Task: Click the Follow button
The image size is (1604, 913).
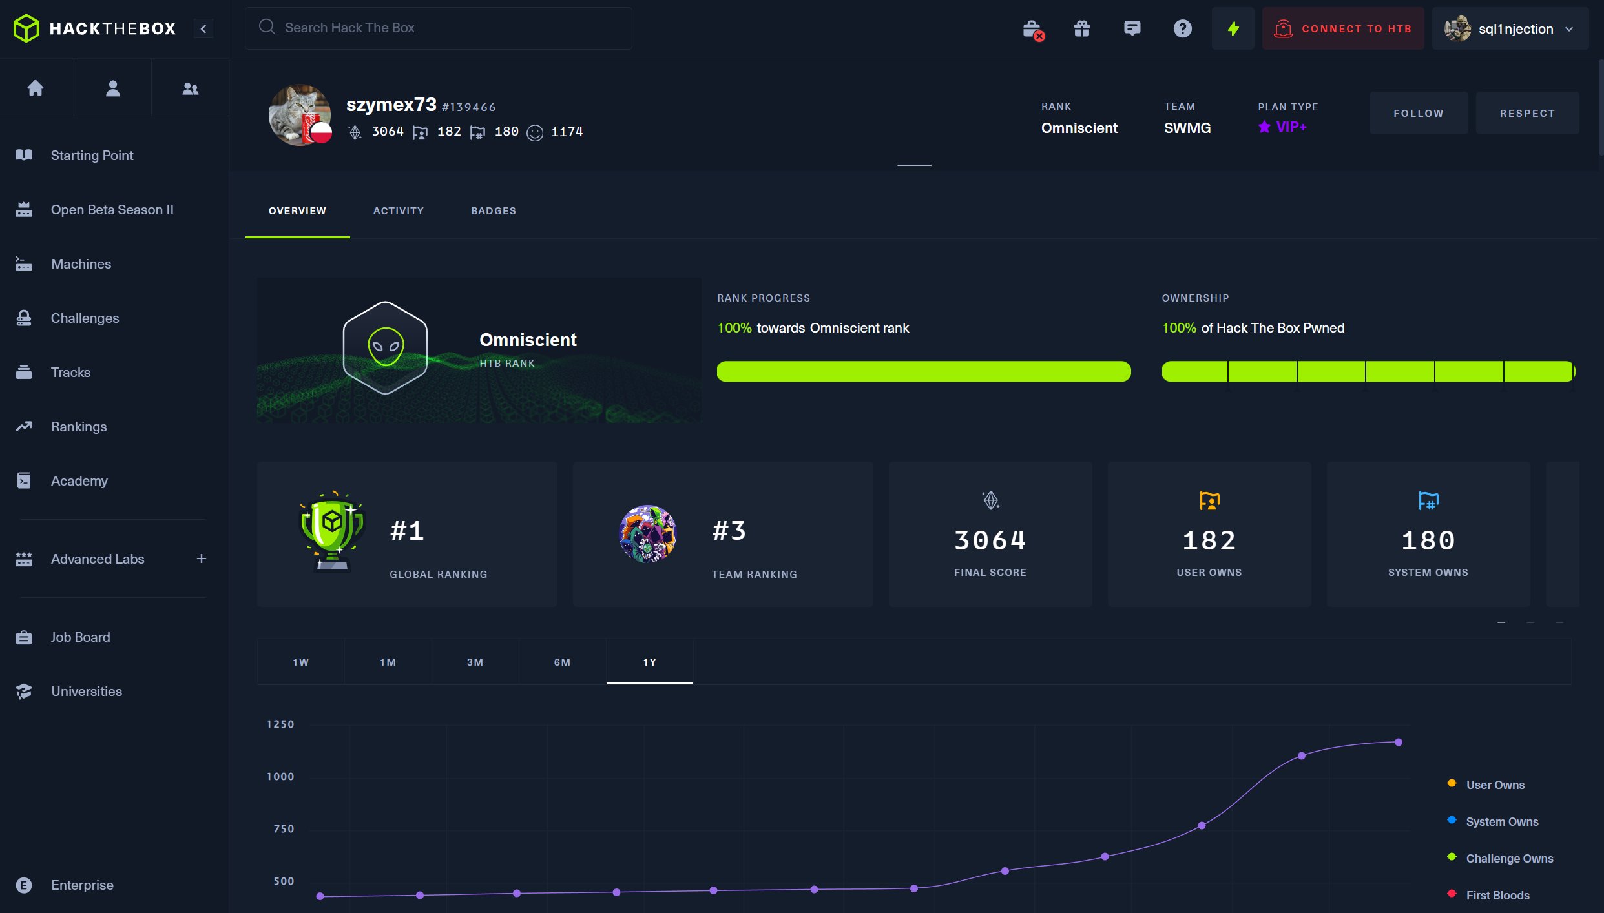Action: pyautogui.click(x=1418, y=113)
